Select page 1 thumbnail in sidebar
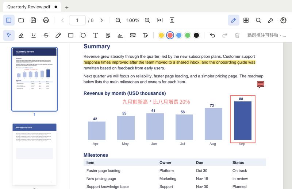 click(34, 79)
